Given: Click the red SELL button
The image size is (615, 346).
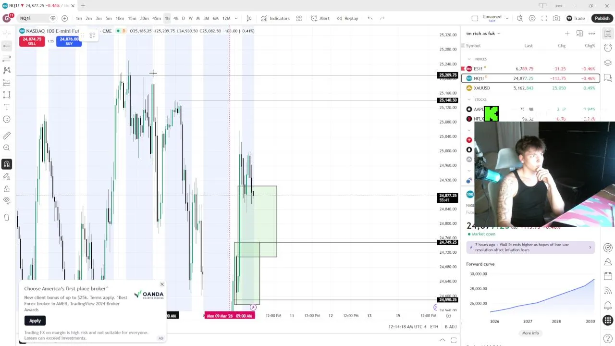Looking at the screenshot, I should [x=32, y=41].
